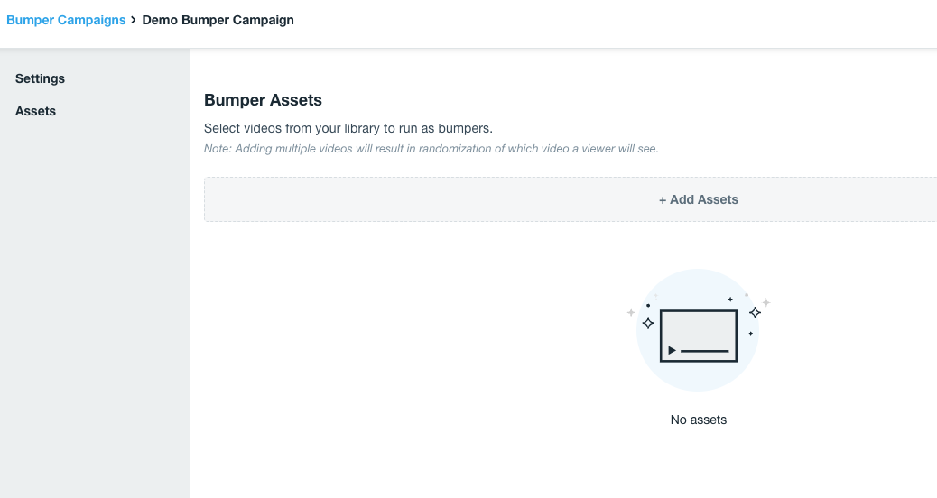Image resolution: width=937 pixels, height=498 pixels.
Task: Open Settings in the sidebar
Action: coord(40,78)
